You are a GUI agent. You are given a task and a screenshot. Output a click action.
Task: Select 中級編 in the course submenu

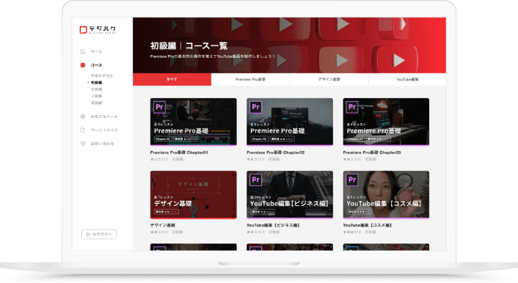tap(96, 89)
